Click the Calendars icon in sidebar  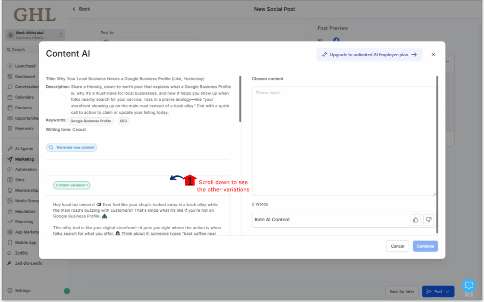(x=10, y=97)
